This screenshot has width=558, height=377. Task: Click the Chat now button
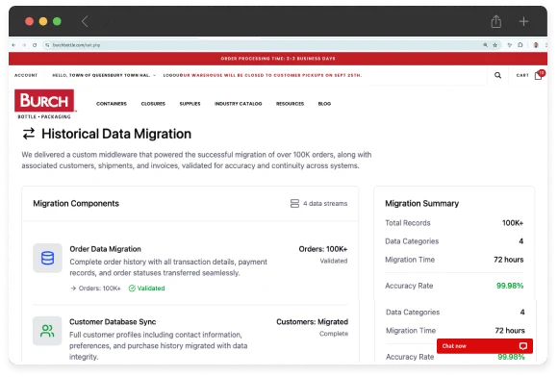pos(485,346)
